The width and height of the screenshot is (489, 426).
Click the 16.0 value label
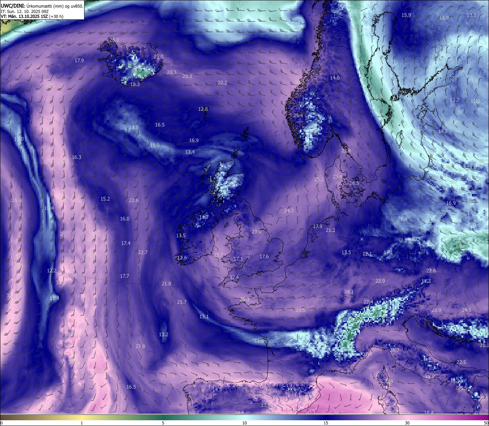coord(125,219)
